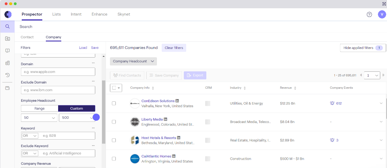Sort by the Revenue column header

coord(288,88)
